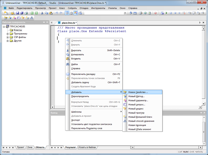This screenshot has width=208, height=155.
Task: Click the Print icon in toolbar
Action: point(26,13)
